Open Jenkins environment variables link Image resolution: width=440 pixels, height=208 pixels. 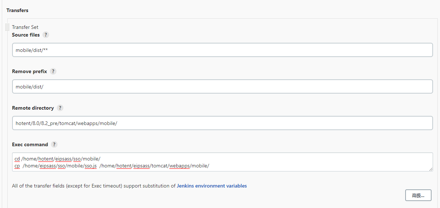(212, 186)
